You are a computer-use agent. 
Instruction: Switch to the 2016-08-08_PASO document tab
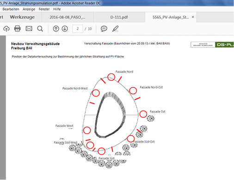[68, 17]
